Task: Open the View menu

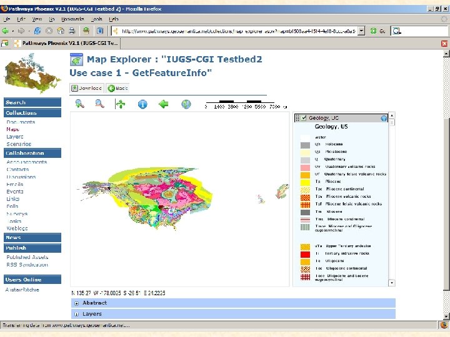Action: [37, 19]
